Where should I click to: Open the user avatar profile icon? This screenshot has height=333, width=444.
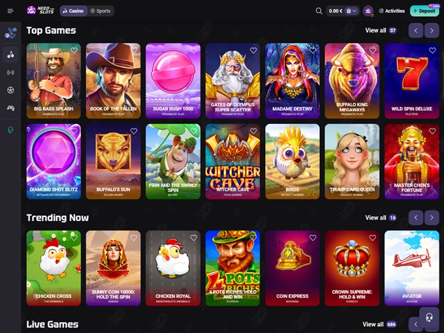coord(368,11)
